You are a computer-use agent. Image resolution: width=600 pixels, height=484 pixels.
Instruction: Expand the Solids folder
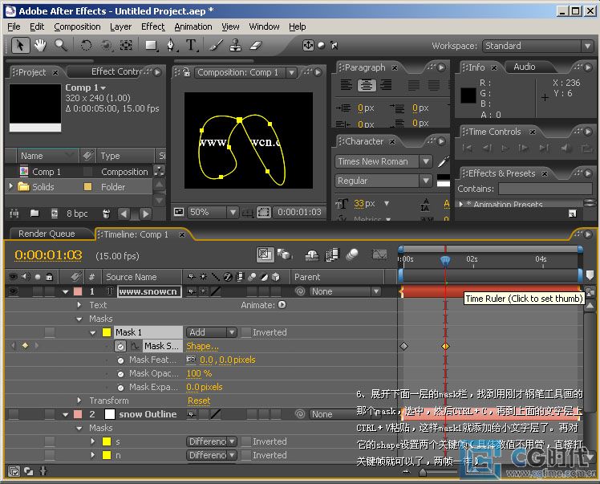point(10,186)
